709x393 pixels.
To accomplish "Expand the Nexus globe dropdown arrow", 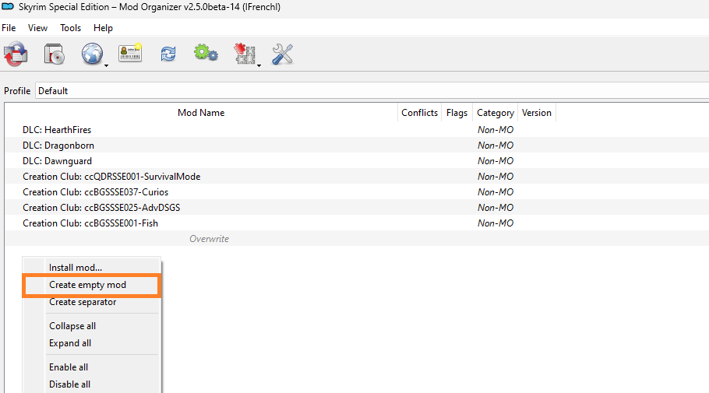I will tap(106, 66).
